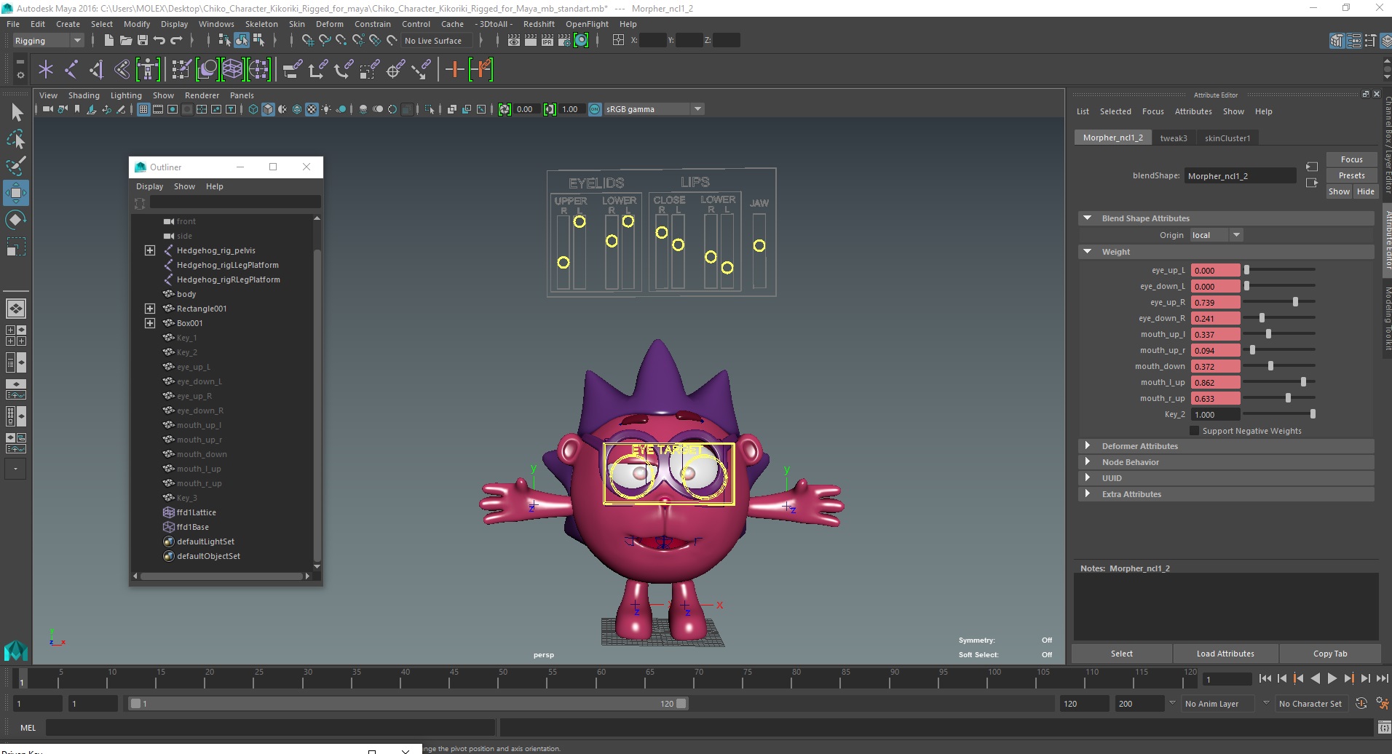Collapse the Weight section
The width and height of the screenshot is (1392, 754).
tap(1087, 252)
